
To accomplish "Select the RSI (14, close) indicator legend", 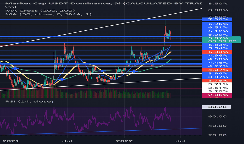I will click(29, 102).
